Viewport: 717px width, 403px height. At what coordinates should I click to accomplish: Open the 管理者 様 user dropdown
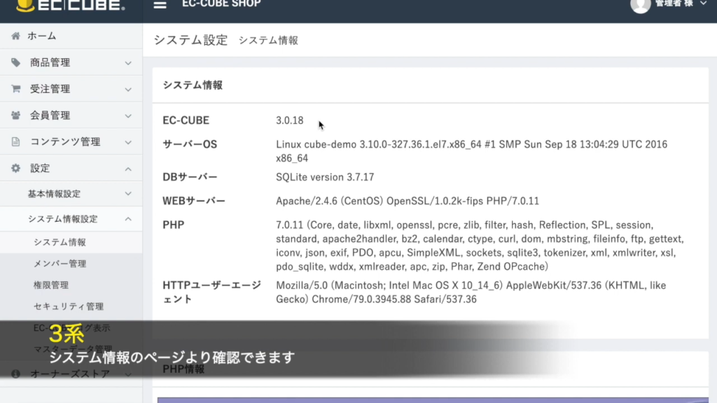coord(680,4)
